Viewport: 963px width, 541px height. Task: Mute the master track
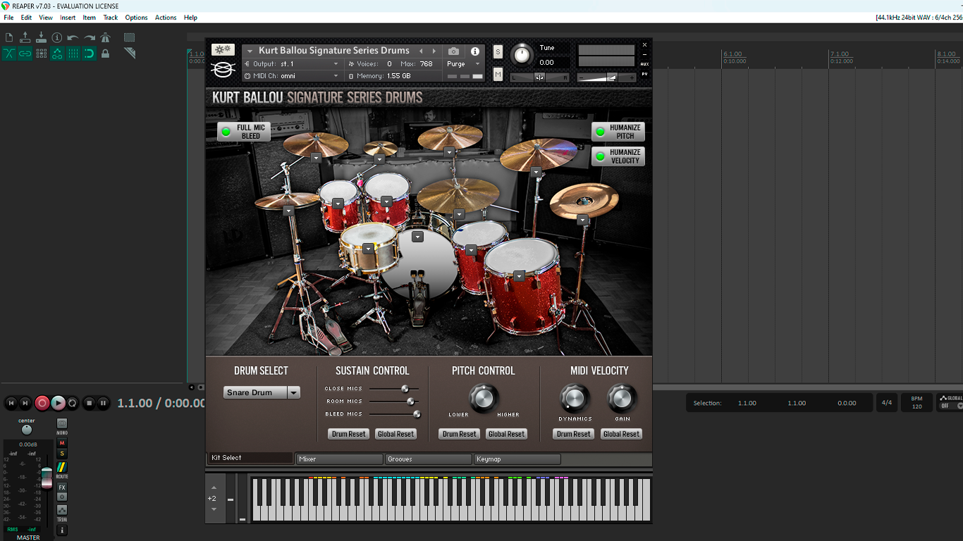[x=62, y=443]
